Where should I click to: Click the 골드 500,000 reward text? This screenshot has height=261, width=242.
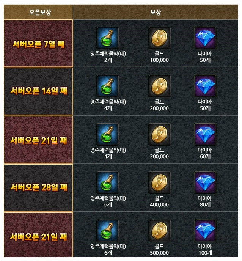click(159, 249)
